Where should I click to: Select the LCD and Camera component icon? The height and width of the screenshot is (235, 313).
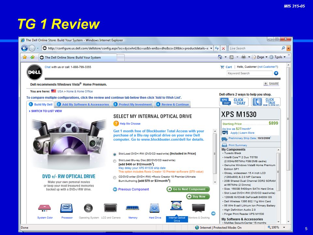111,208
